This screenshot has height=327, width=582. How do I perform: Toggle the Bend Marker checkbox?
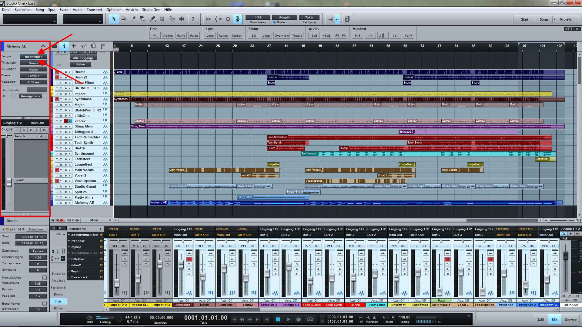[x=45, y=303]
